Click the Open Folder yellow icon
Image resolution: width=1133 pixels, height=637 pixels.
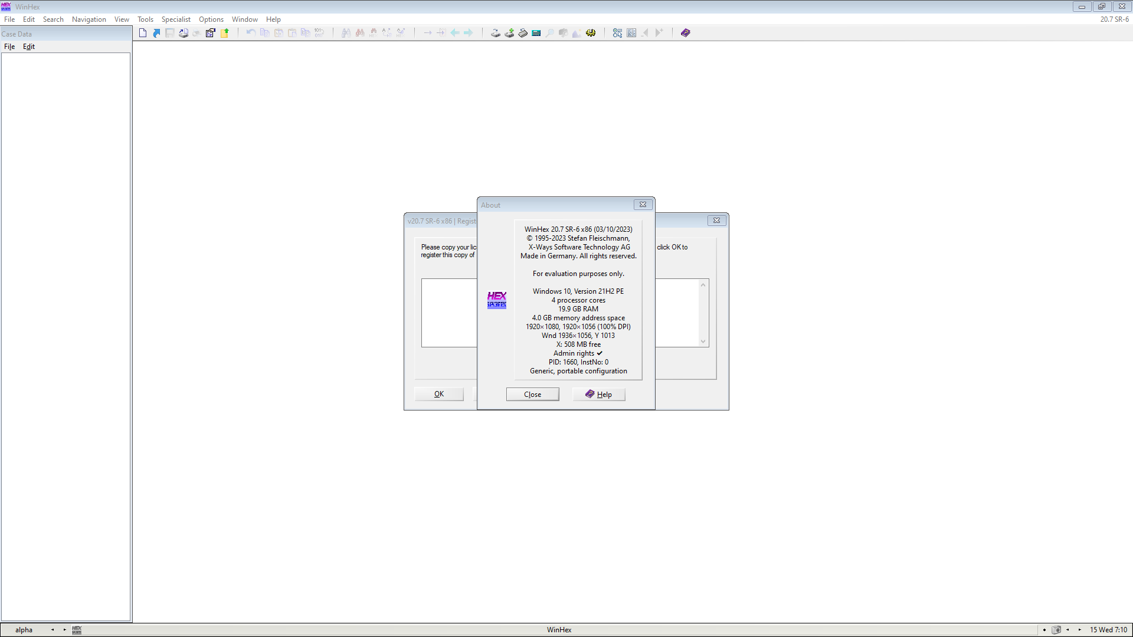224,33
